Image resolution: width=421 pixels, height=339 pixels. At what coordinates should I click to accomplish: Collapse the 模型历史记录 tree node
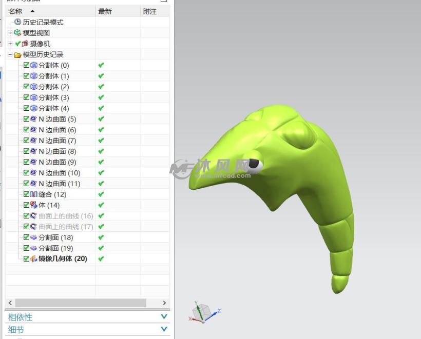(10, 55)
